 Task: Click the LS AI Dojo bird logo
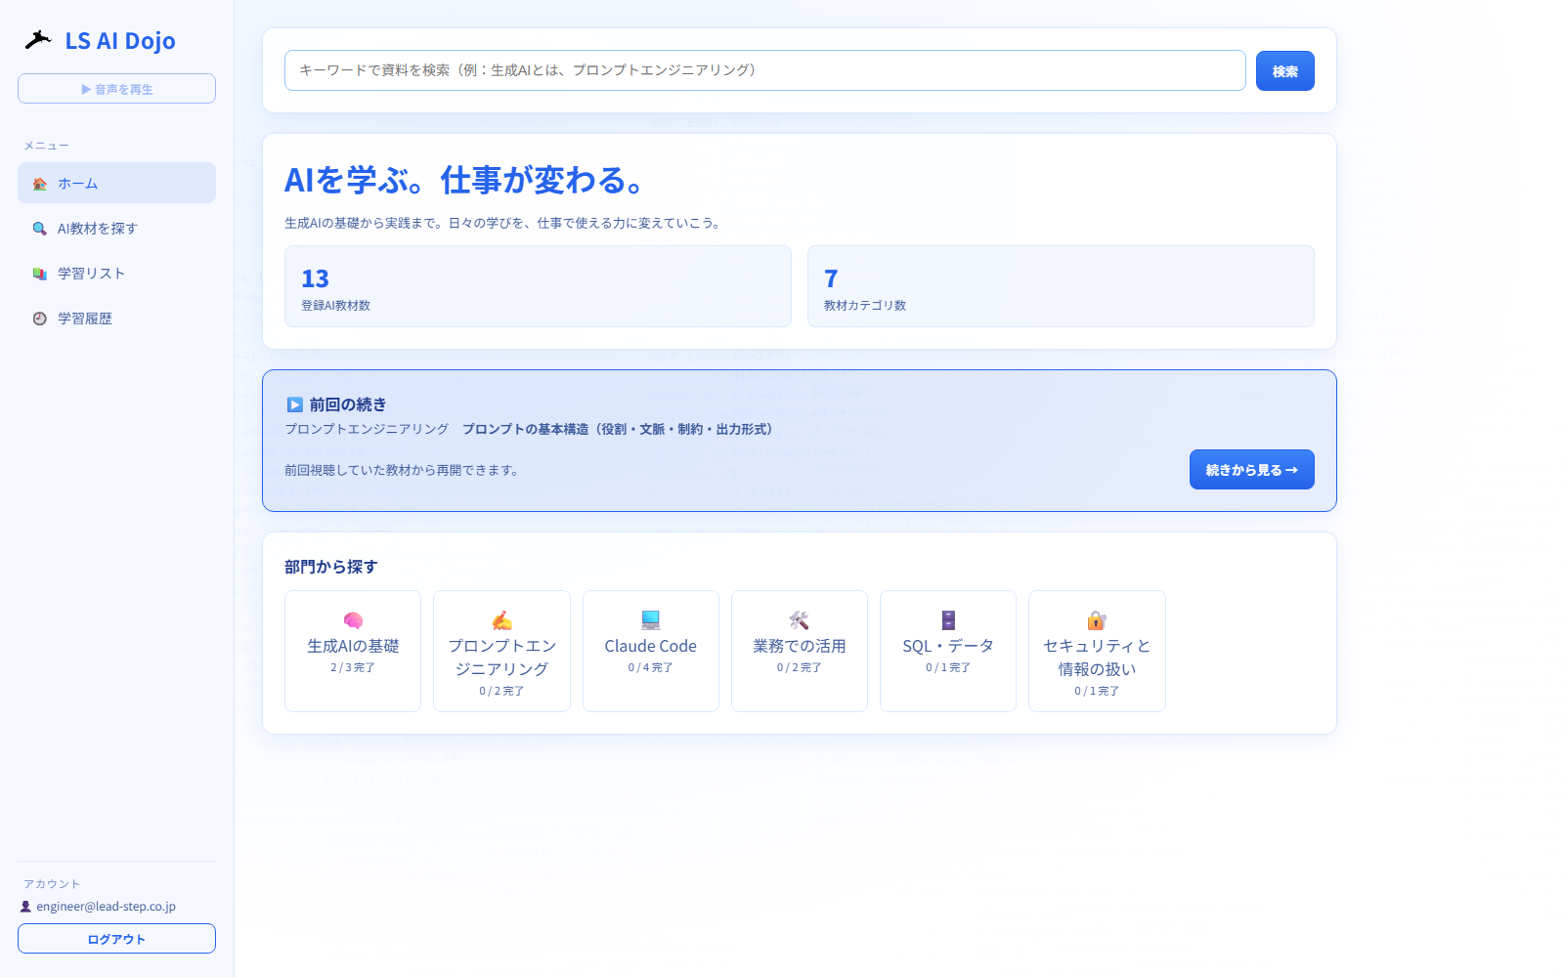[x=37, y=40]
